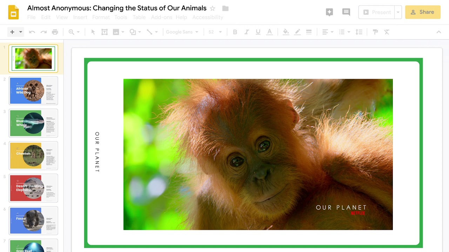Open the Explore sparkle icon
The image size is (449, 252).
click(x=329, y=12)
